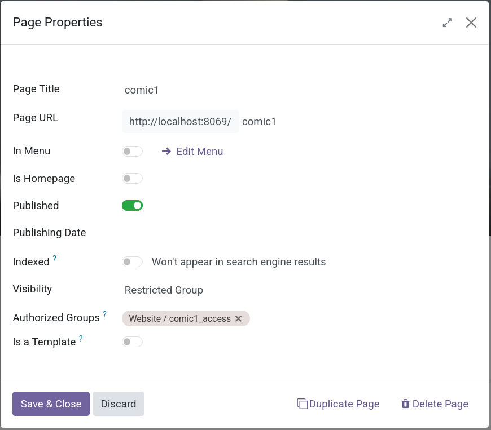Click the Duplicate Page copy icon
The height and width of the screenshot is (430, 491).
(301, 404)
